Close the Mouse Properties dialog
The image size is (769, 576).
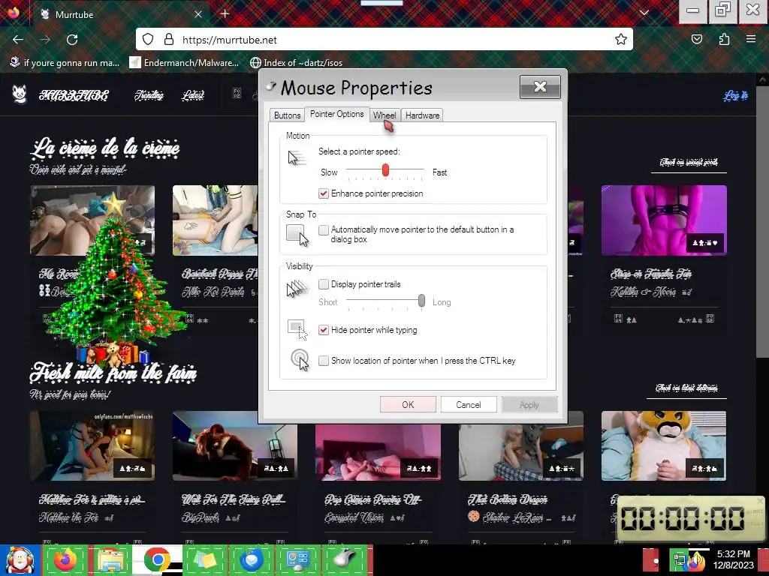[540, 87]
